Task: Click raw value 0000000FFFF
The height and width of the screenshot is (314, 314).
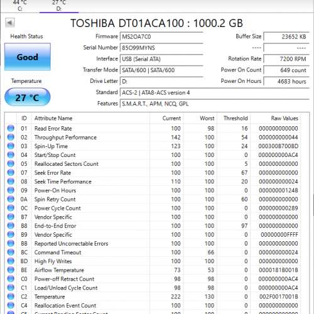Action: click(x=279, y=235)
